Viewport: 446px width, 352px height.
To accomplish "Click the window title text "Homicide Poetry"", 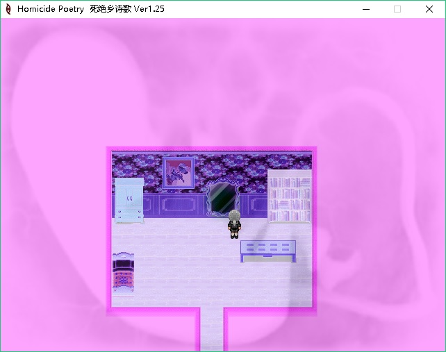I will [51, 9].
